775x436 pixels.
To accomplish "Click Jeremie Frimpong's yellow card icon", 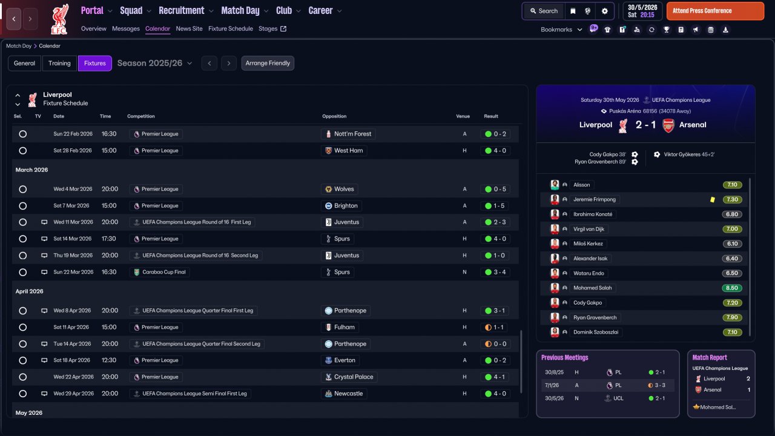I will (712, 199).
